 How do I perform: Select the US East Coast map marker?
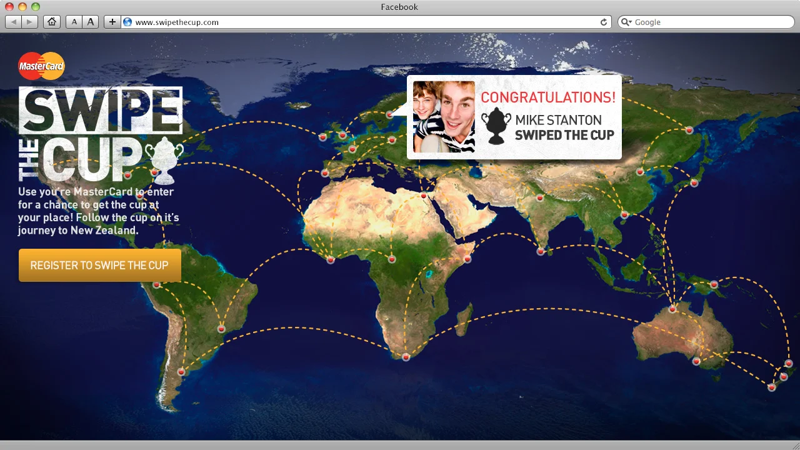154,172
